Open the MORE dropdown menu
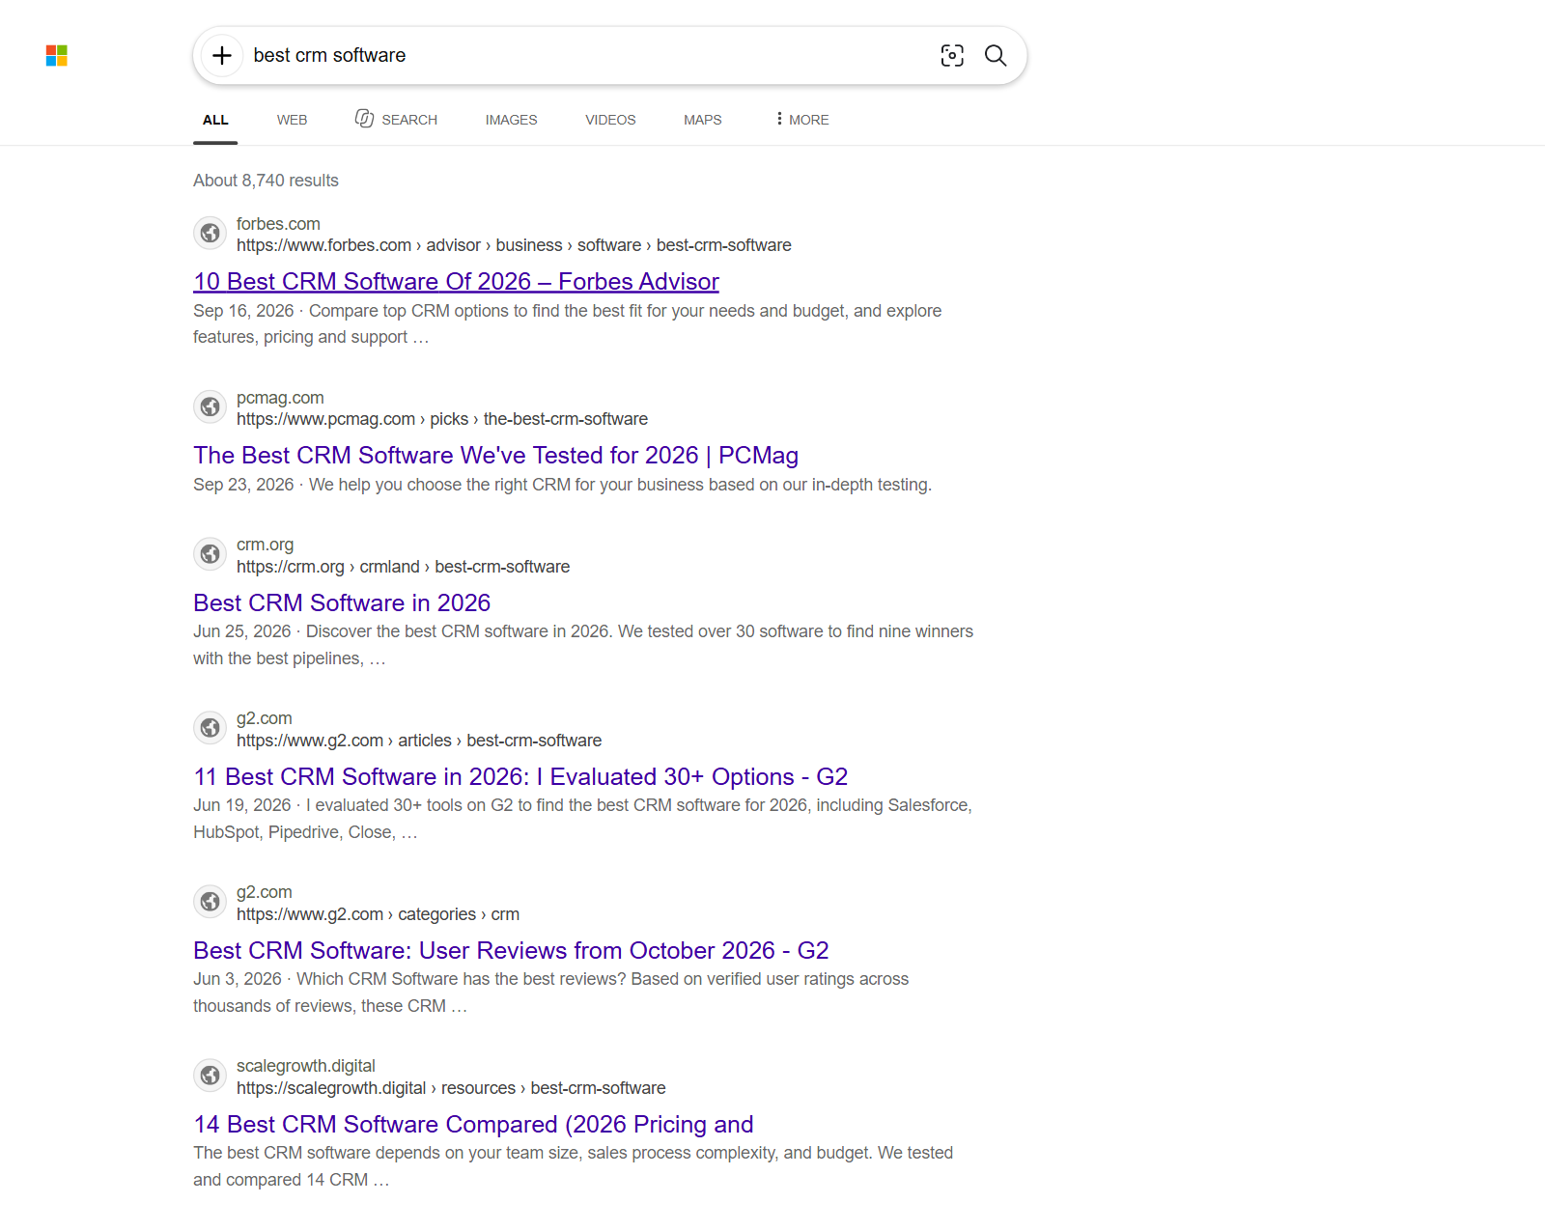This screenshot has height=1231, width=1545. [x=802, y=120]
